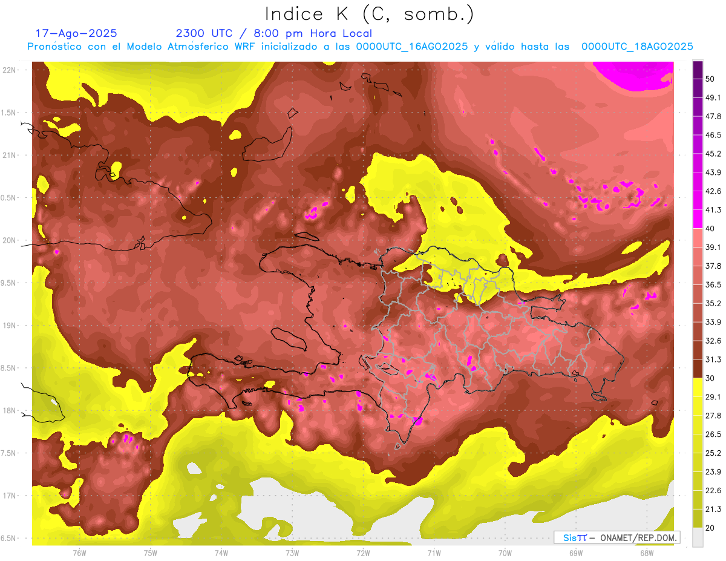This screenshot has width=726, height=561.
Task: Click the legend value "20"
Action: (710, 528)
